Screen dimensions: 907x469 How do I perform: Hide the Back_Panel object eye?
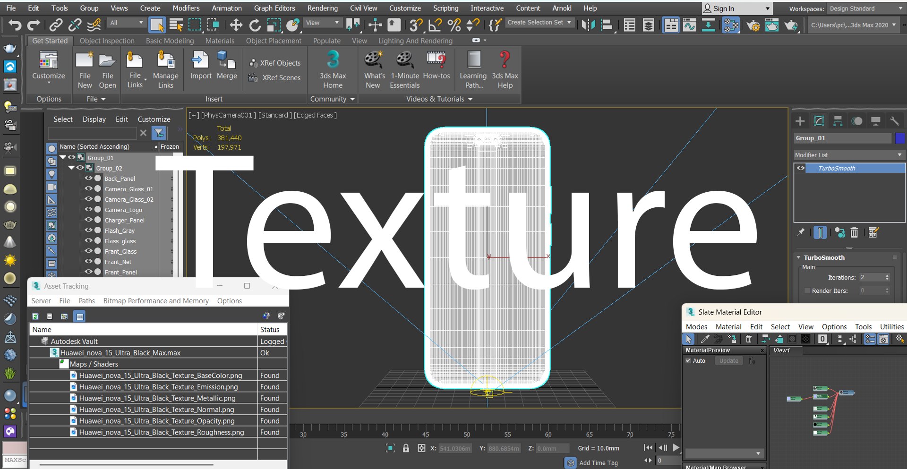(x=88, y=179)
